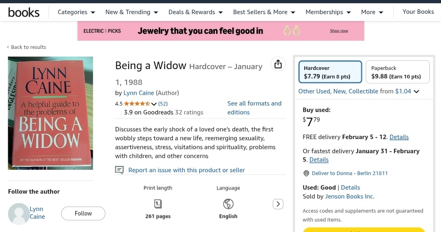Click the delivery location pin icon
Image resolution: width=441 pixels, height=232 pixels.
click(306, 173)
